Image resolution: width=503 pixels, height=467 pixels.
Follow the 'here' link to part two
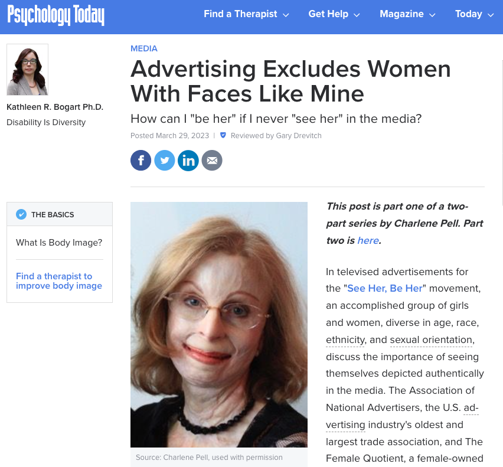coord(368,240)
